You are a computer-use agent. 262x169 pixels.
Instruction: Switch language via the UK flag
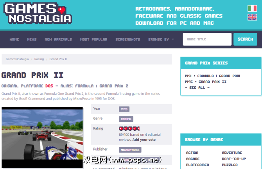(252, 17)
